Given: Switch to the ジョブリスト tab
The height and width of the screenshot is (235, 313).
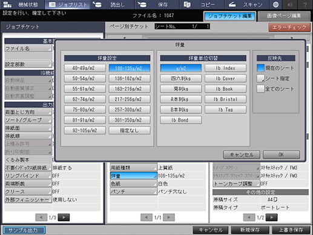Looking at the screenshot, I should pyautogui.click(x=68, y=4).
